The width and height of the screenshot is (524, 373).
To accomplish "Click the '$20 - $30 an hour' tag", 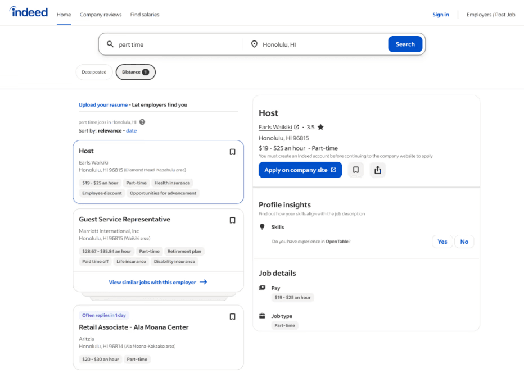I will pos(100,360).
